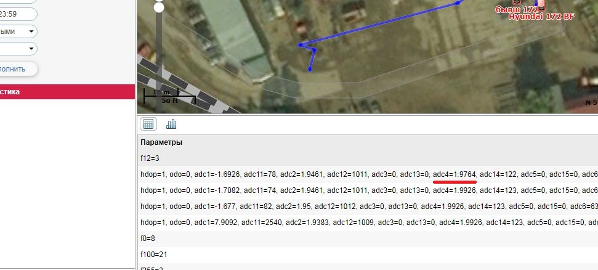Select the row with adc1=7.9092
The image size is (598, 270).
pos(368,223)
